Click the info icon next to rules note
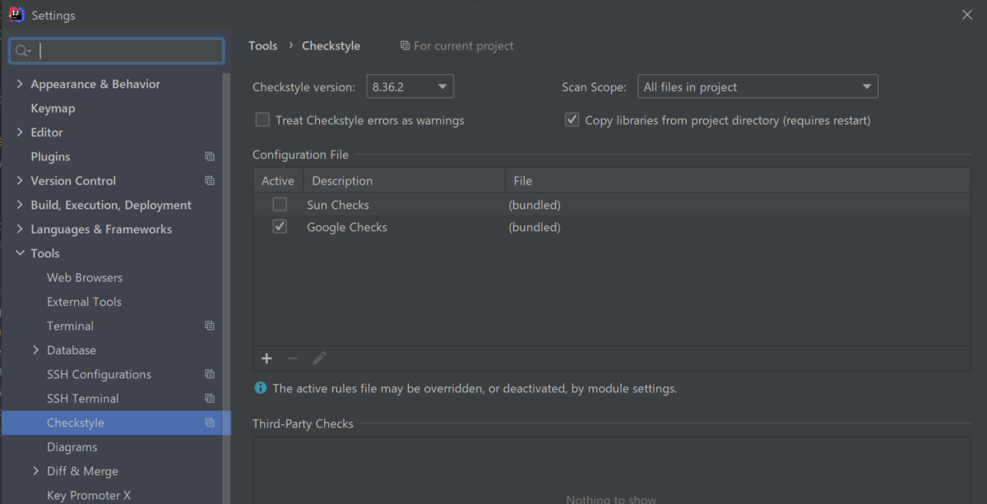987x504 pixels. (x=260, y=388)
